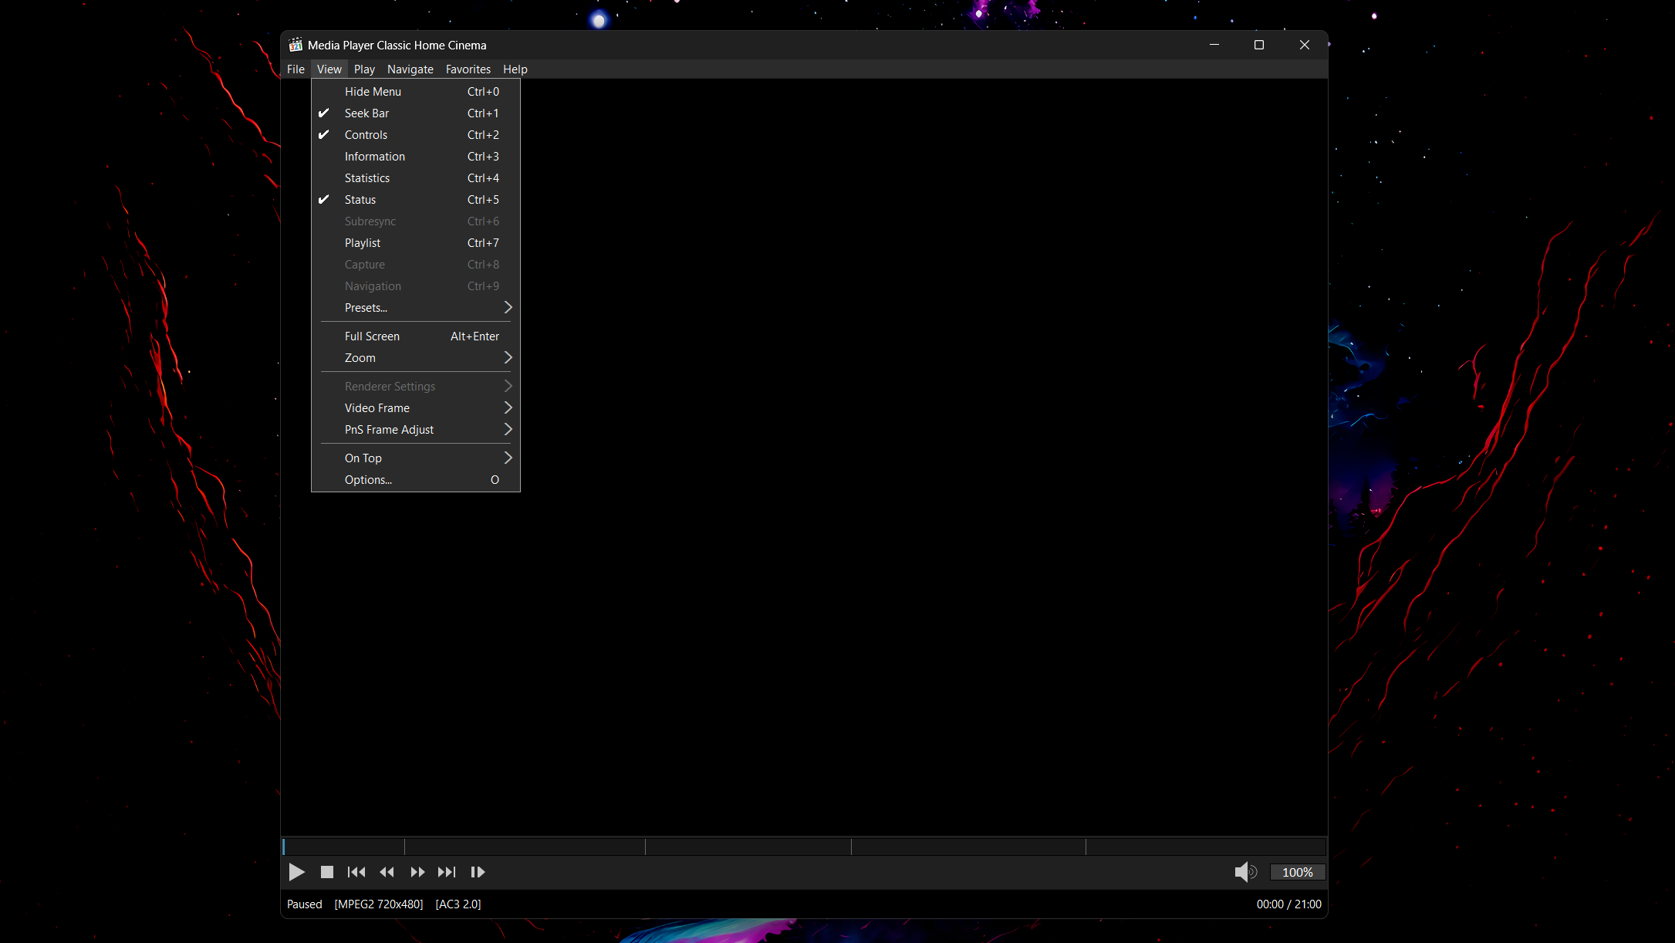Image resolution: width=1675 pixels, height=943 pixels.
Task: Open the Favorites menu
Action: tap(468, 69)
